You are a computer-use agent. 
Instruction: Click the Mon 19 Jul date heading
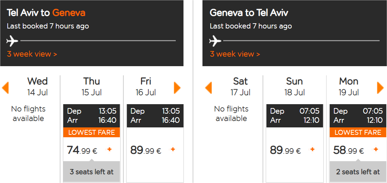[349, 87]
